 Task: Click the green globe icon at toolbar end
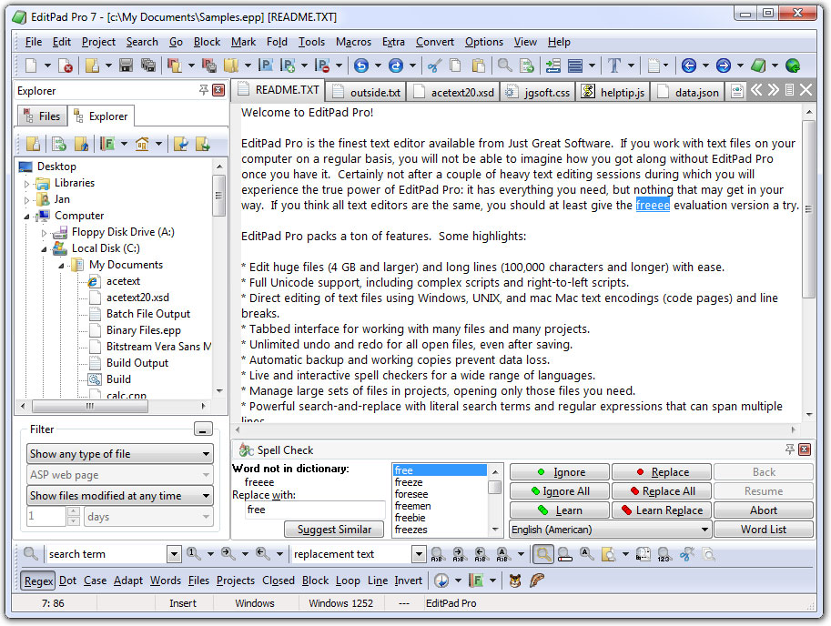[x=793, y=66]
